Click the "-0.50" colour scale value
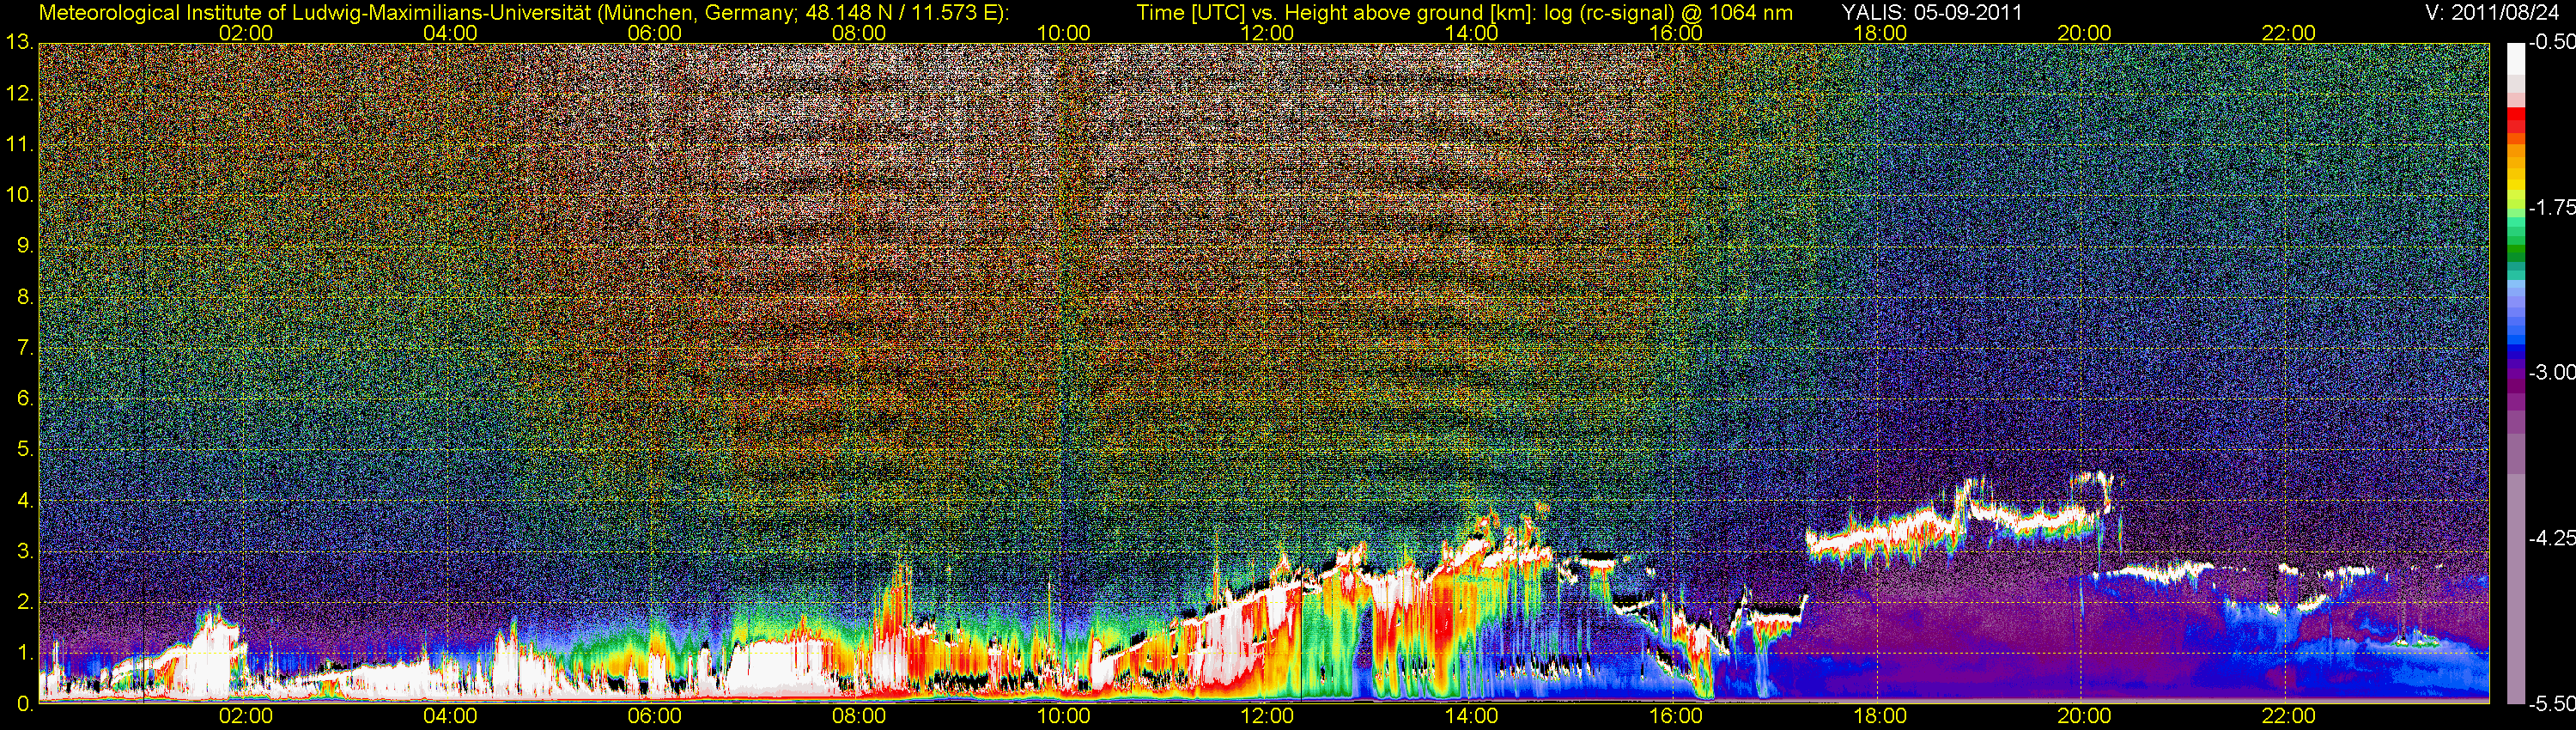Screen dimensions: 2576x730 tap(2551, 43)
